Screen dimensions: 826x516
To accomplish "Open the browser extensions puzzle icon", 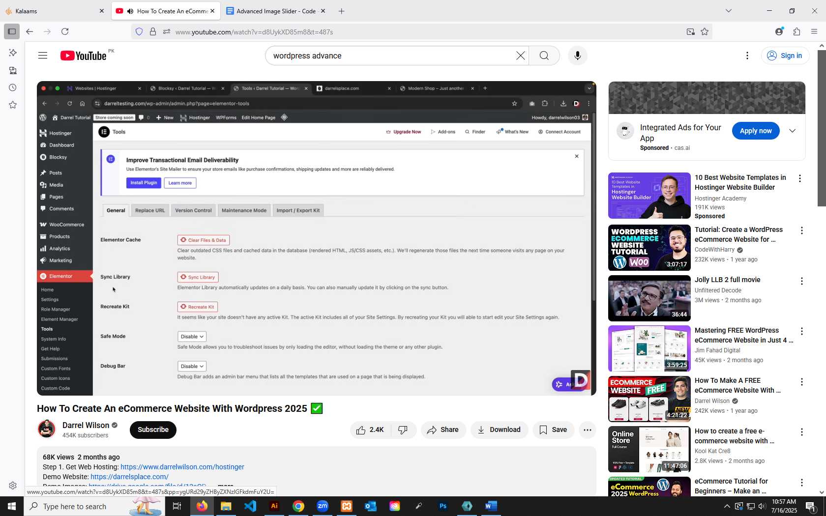I will 796,31.
